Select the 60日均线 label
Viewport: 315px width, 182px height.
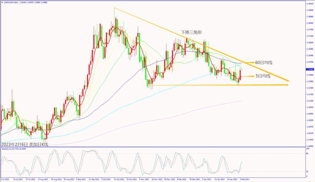(x=264, y=63)
